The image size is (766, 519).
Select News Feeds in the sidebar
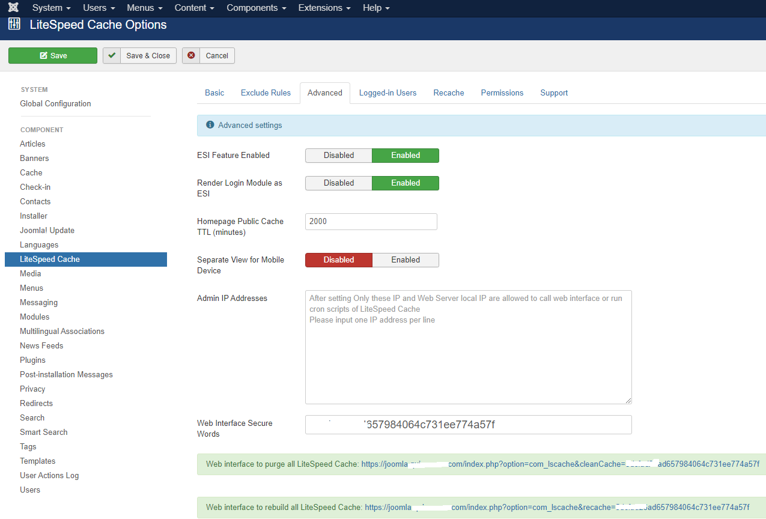(x=41, y=345)
